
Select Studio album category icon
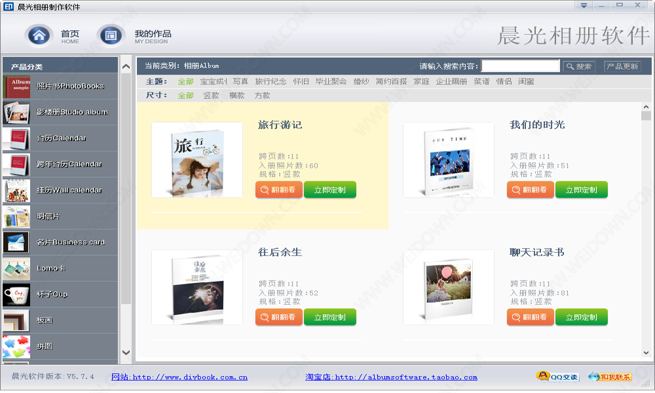(x=16, y=113)
